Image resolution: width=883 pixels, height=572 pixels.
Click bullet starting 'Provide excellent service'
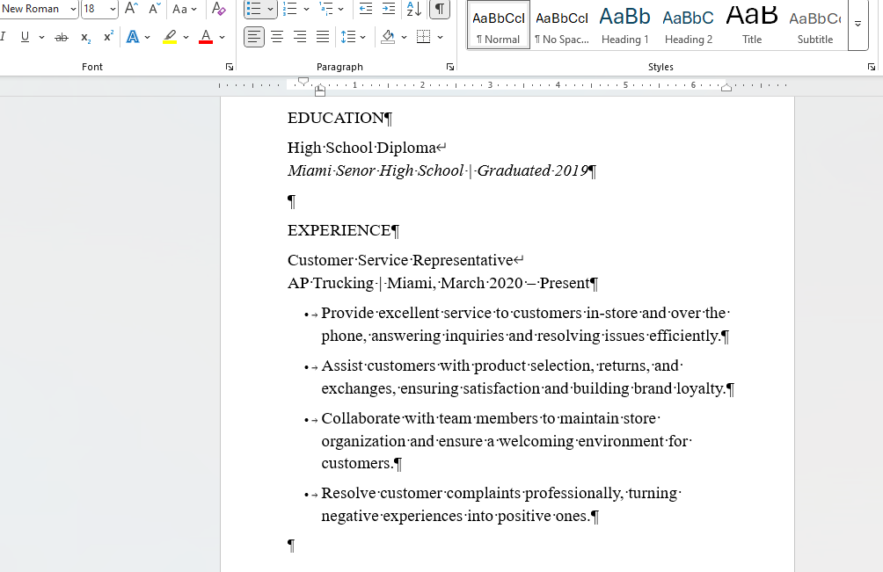[x=525, y=324]
